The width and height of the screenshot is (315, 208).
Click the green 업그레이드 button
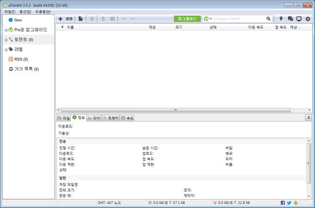(x=187, y=19)
